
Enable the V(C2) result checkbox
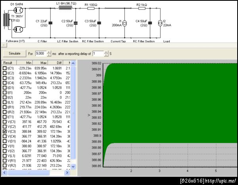(x=5, y=127)
